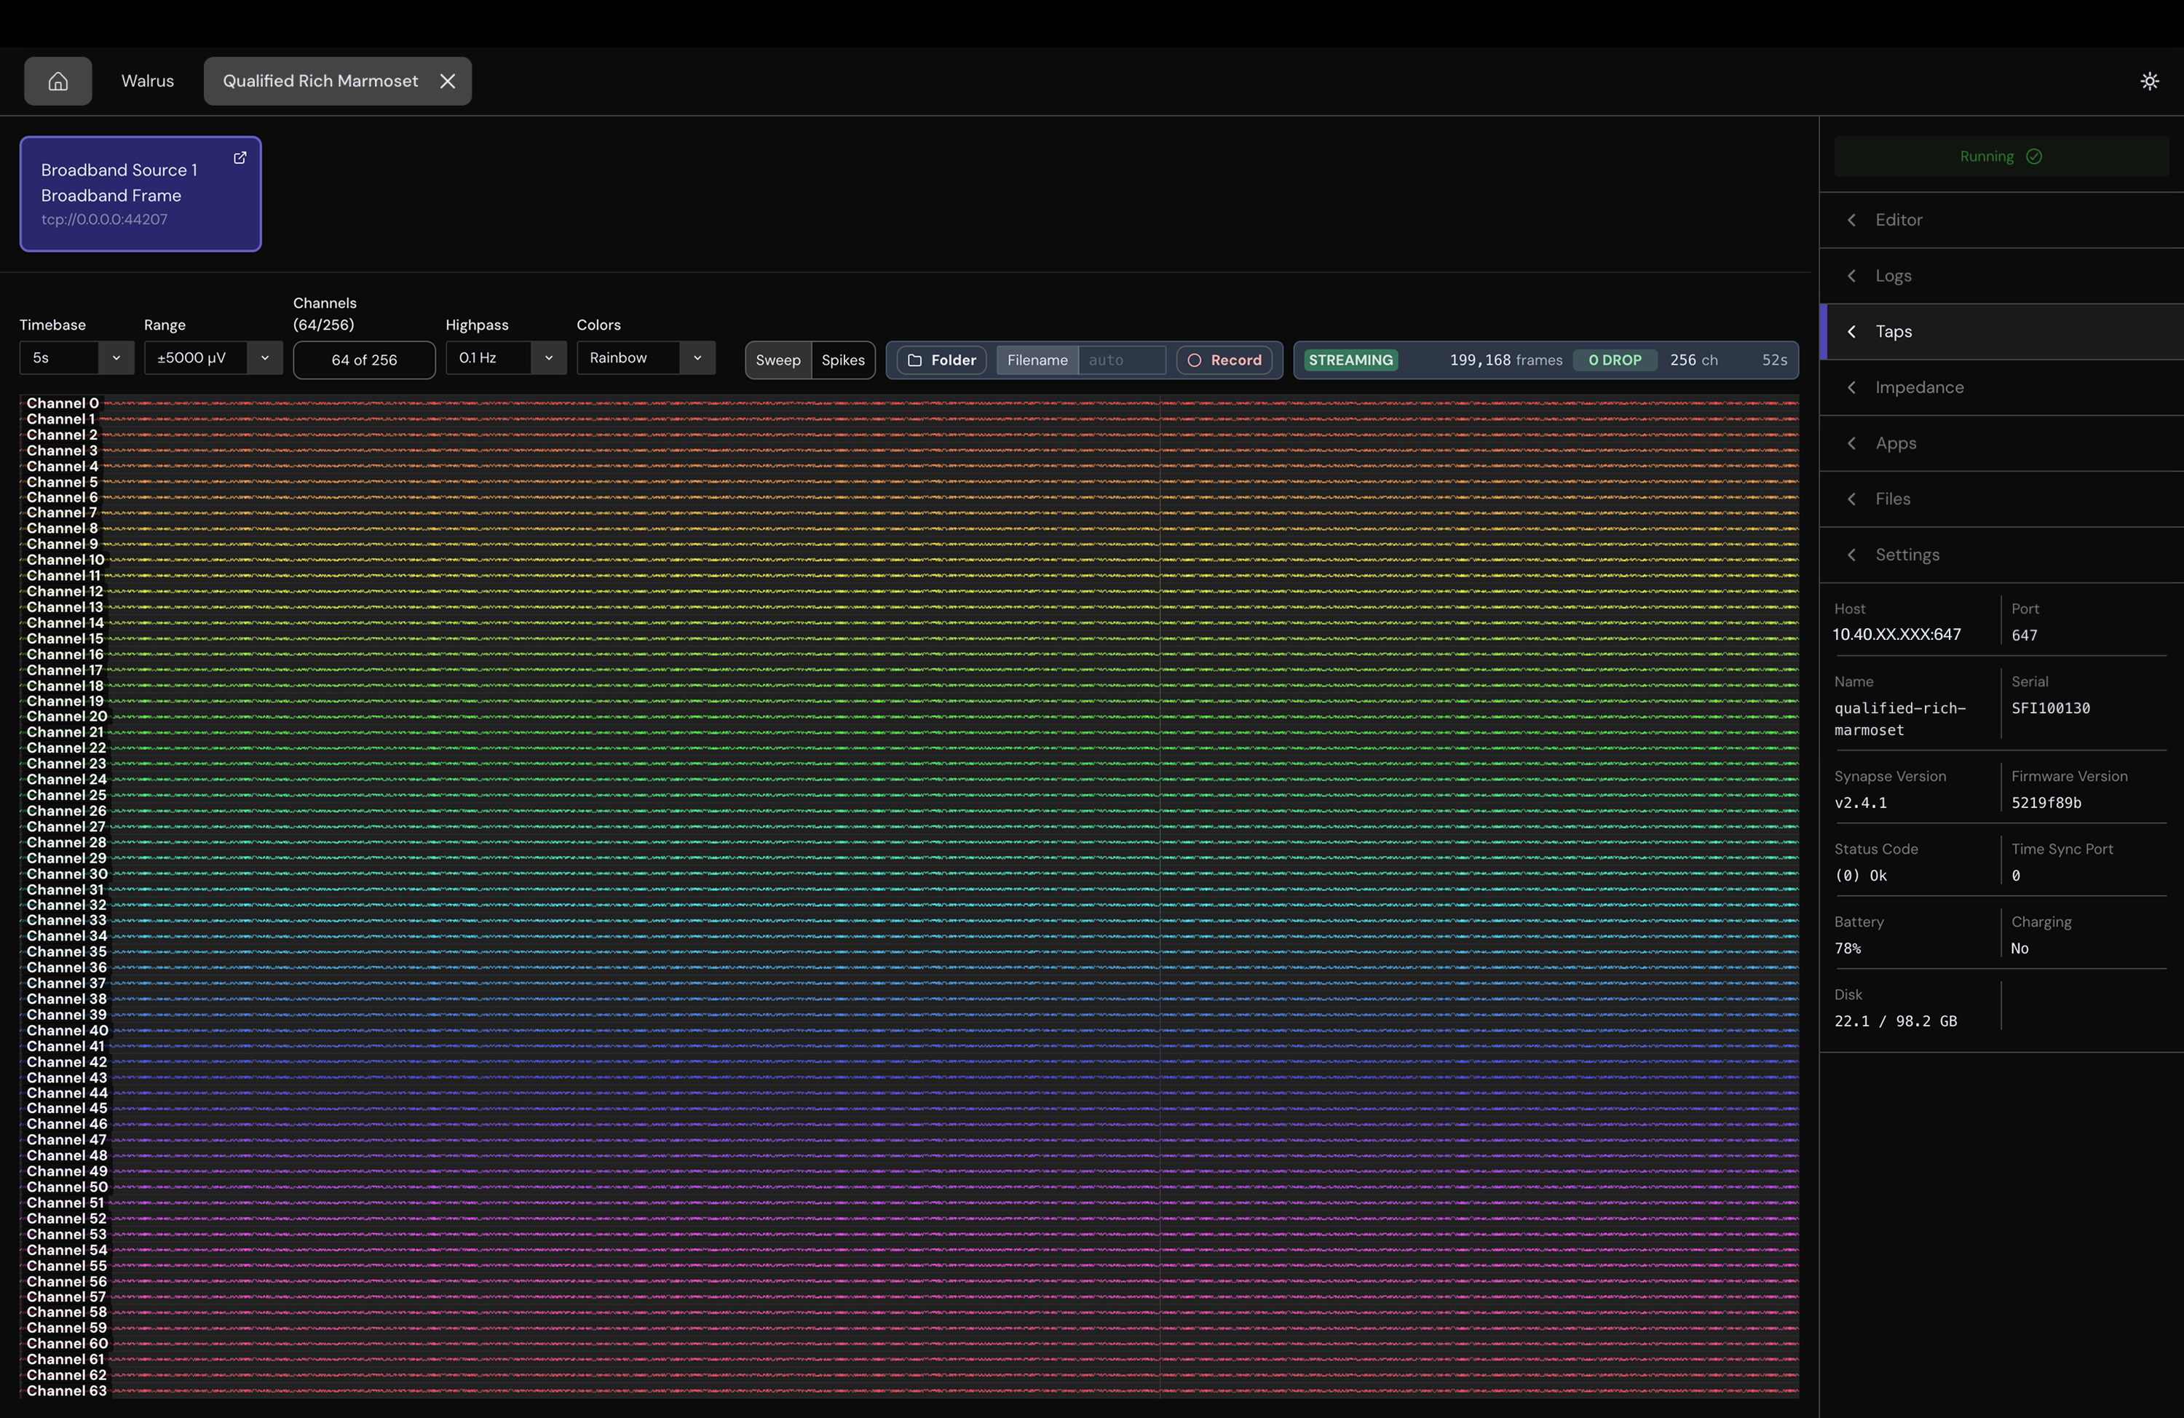Click the Host value 10.40.XX.XXX:647
2184x1418 pixels.
1896,634
